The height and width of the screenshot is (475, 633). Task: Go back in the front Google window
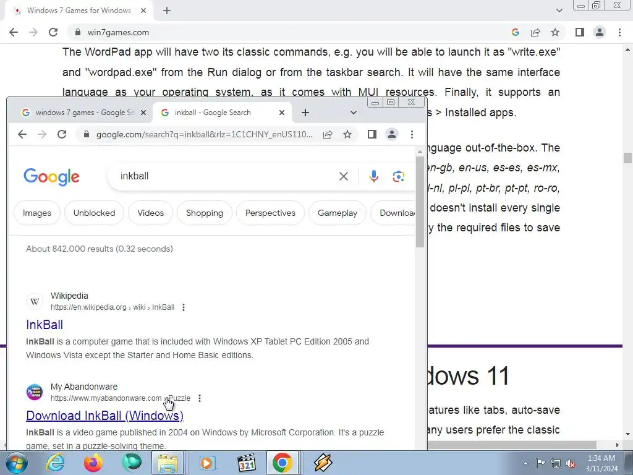tap(22, 134)
